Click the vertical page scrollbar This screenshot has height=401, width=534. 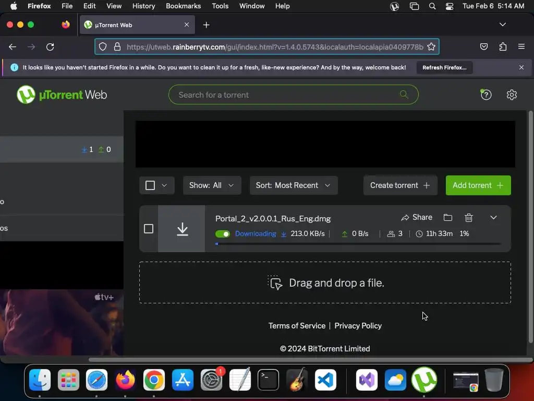530,227
